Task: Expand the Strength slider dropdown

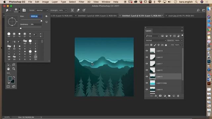Action: point(66,10)
